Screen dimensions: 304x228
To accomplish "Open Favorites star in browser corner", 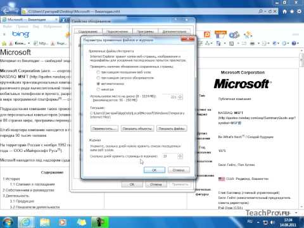I will click(x=292, y=11).
